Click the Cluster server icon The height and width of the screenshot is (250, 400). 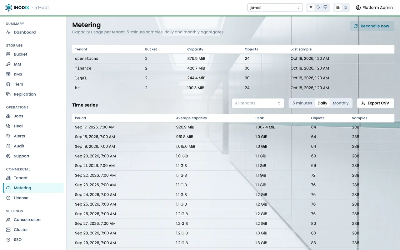8,230
